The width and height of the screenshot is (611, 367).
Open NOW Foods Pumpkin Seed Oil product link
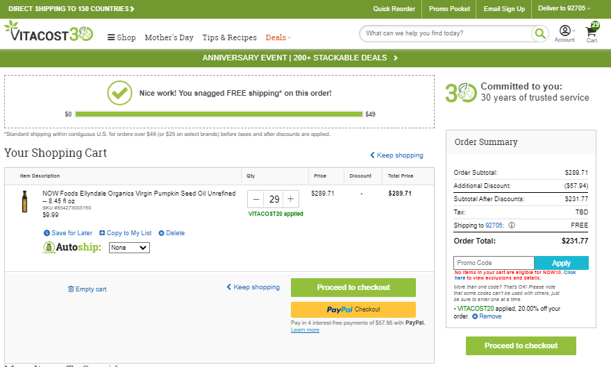click(139, 197)
